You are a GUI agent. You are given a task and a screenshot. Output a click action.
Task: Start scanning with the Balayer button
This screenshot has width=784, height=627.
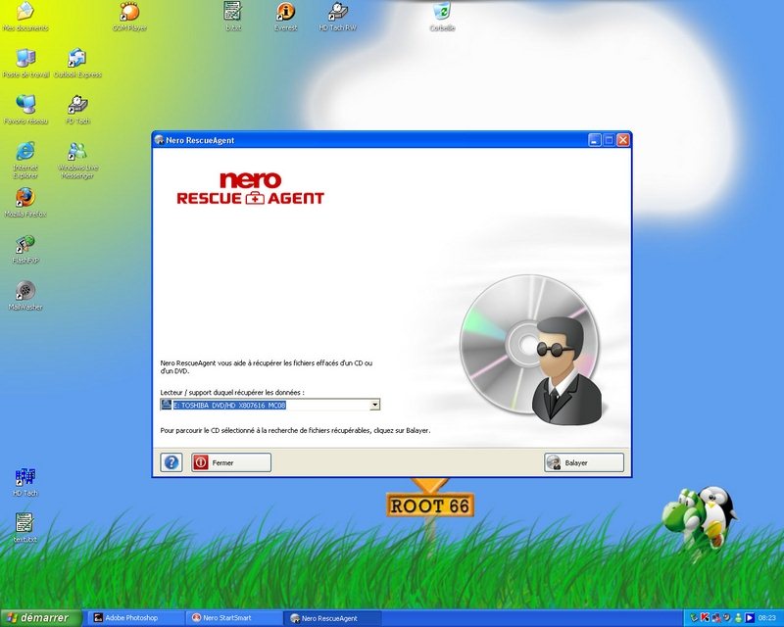584,462
